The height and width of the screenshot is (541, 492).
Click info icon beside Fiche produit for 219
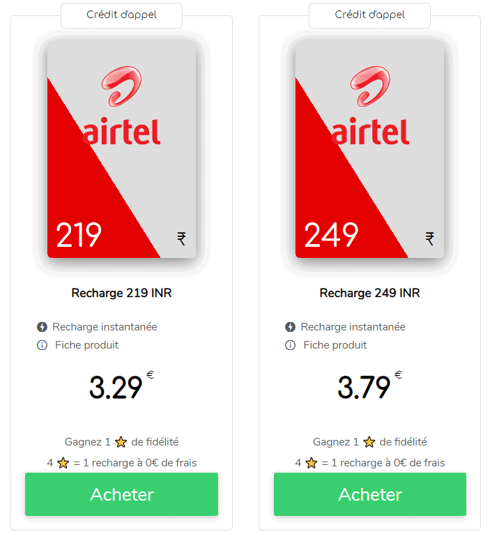tap(42, 345)
